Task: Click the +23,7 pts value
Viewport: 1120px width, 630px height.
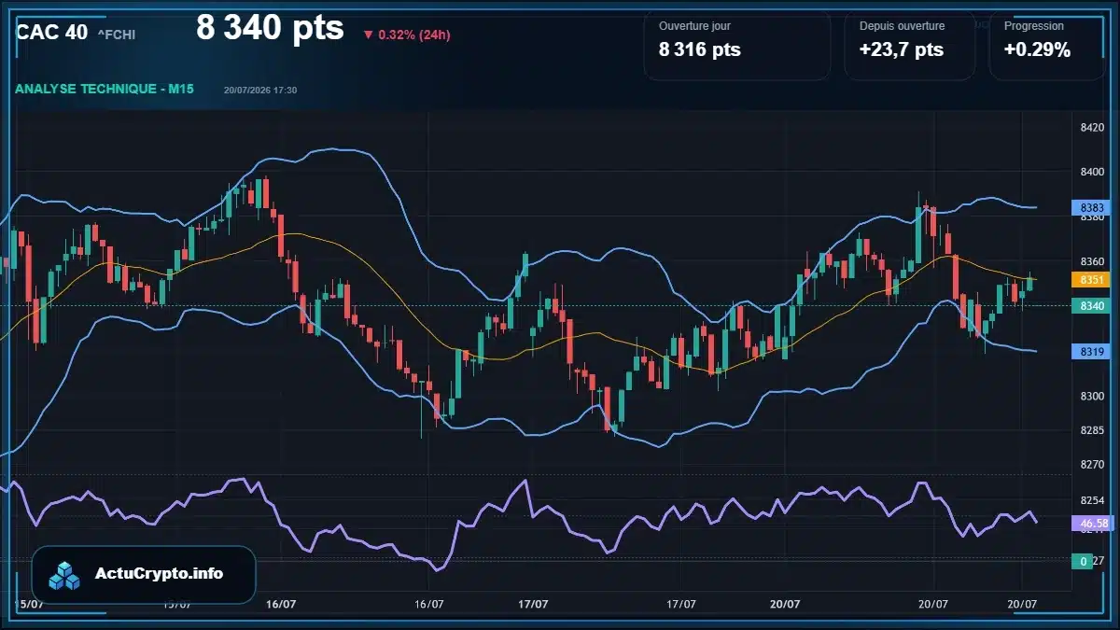Action: pyautogui.click(x=902, y=50)
